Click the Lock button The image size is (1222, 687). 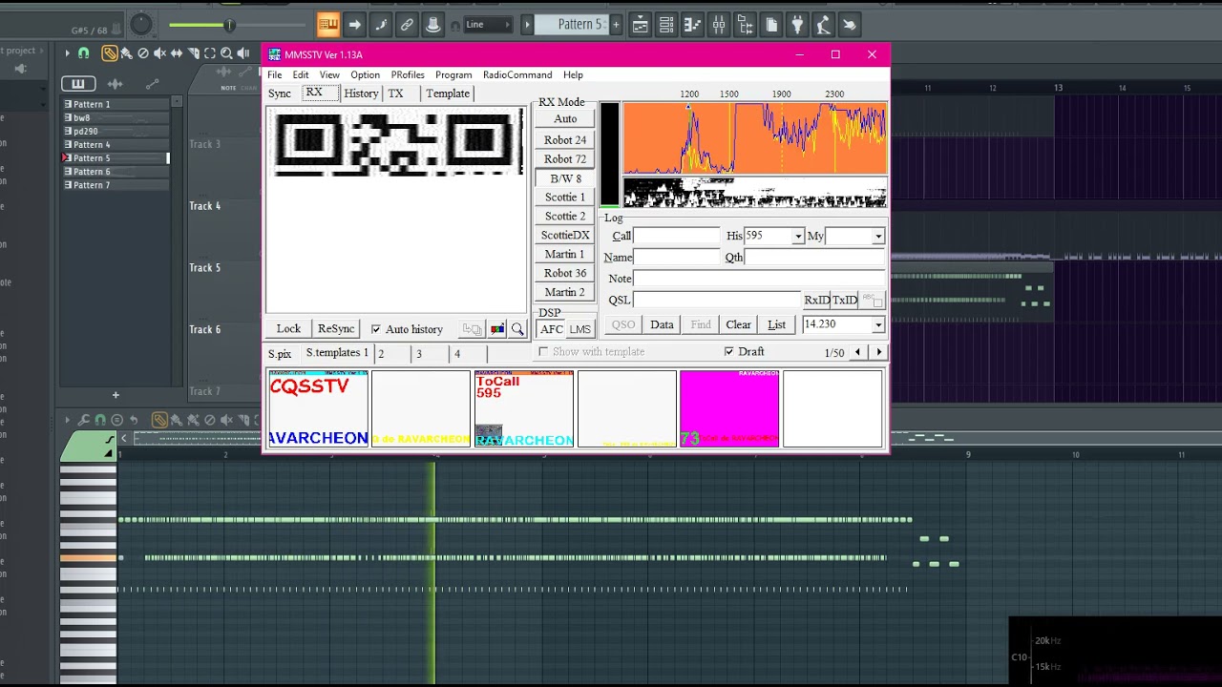(288, 328)
